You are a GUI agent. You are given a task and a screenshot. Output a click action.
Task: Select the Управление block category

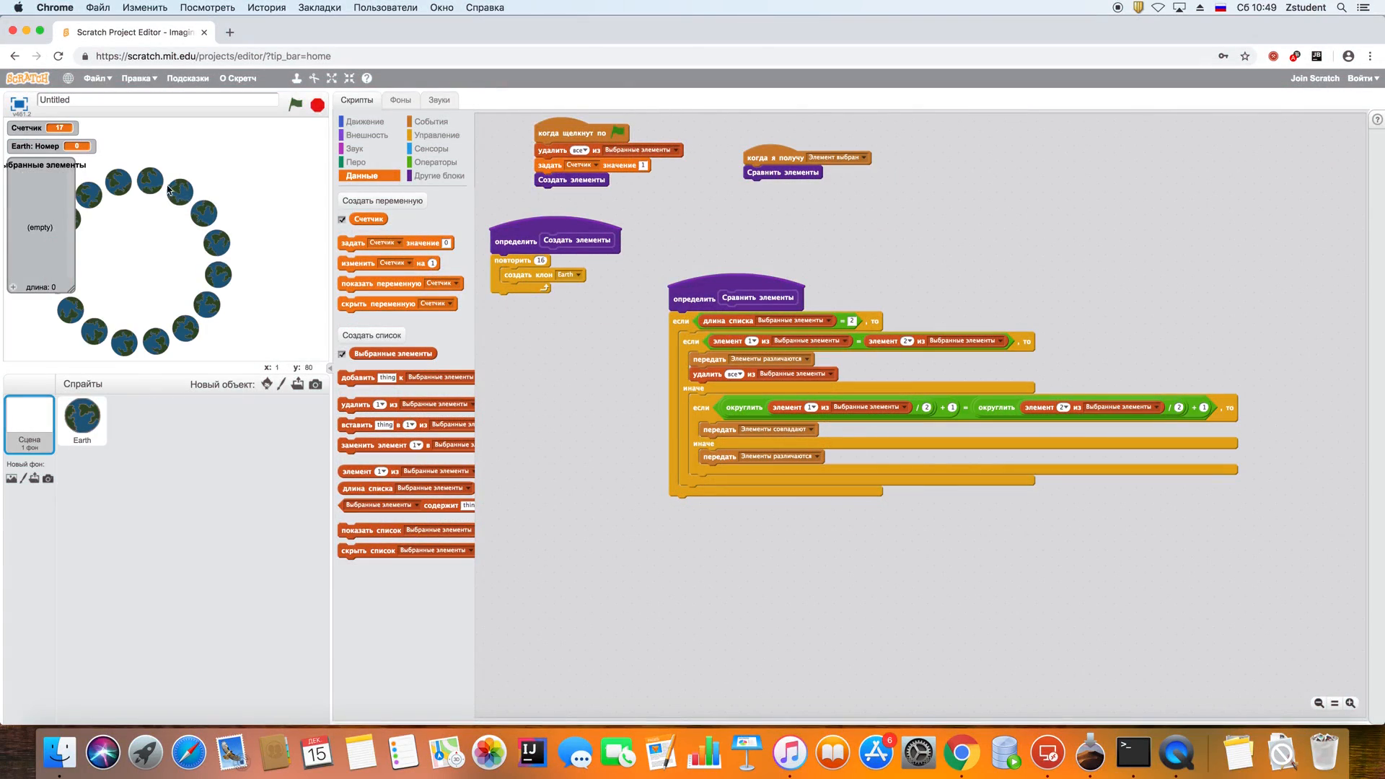(x=436, y=135)
